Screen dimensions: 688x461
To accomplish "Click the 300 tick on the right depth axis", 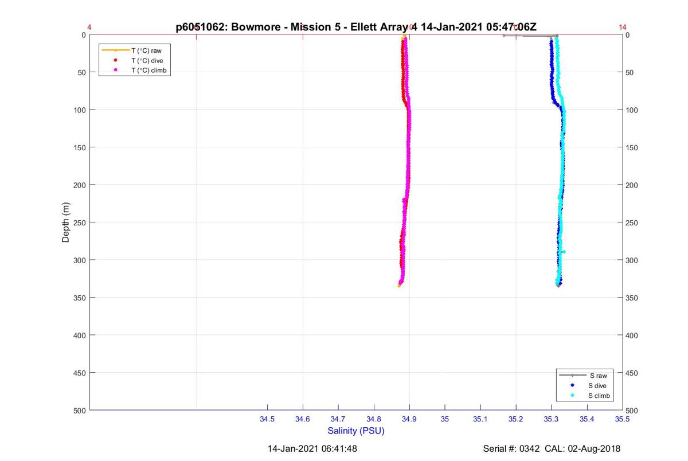I will pos(632,260).
